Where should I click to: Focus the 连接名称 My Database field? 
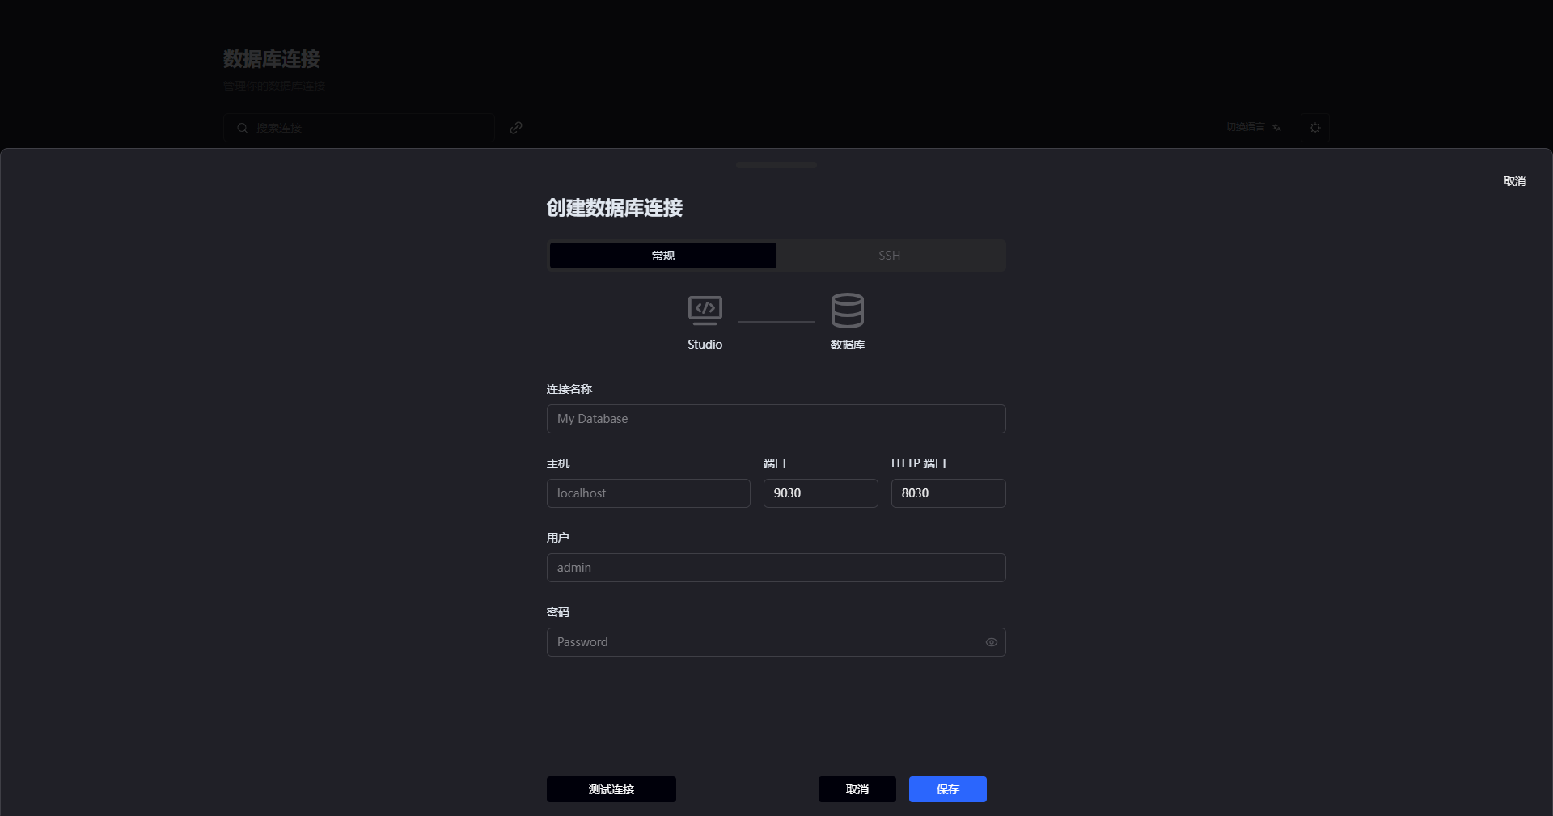(x=776, y=419)
